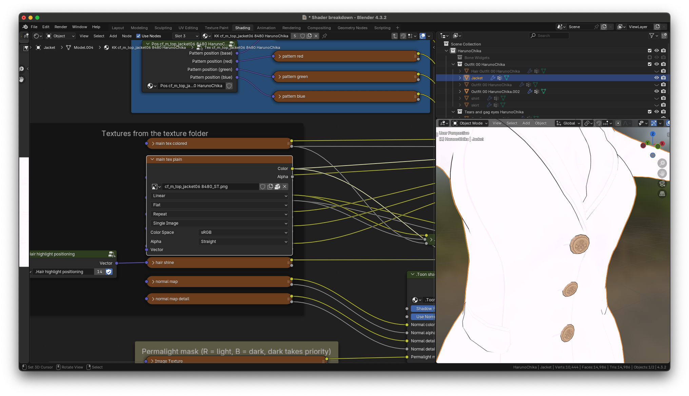
Task: Hide Jacket object with its eye icon
Action: 656,78
